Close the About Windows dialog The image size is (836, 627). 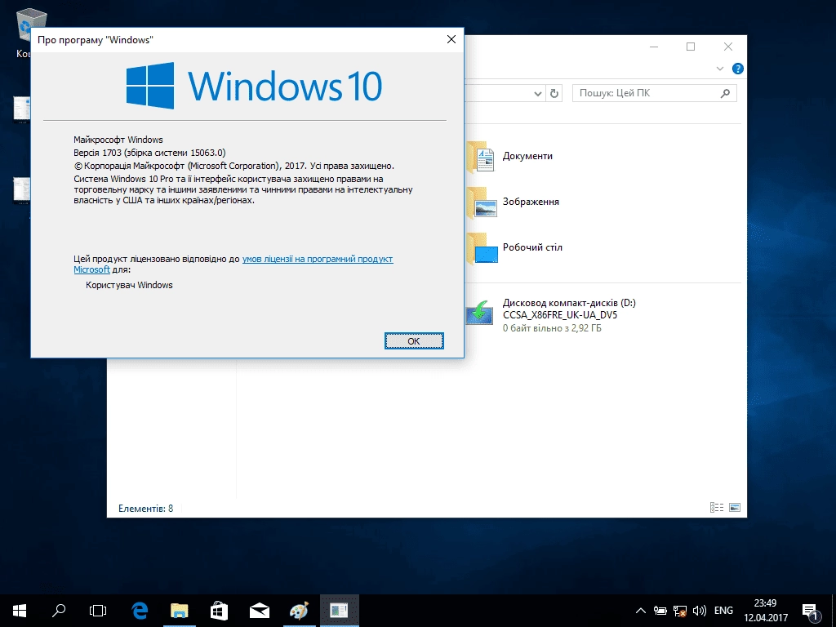[451, 39]
